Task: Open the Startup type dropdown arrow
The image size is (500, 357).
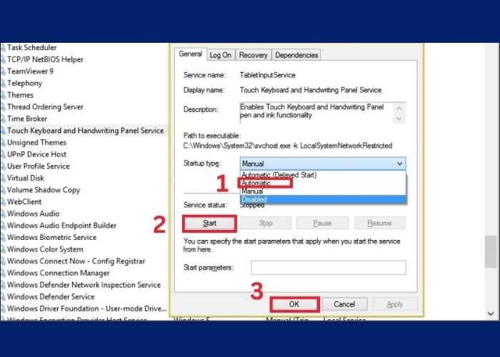Action: pyautogui.click(x=399, y=164)
